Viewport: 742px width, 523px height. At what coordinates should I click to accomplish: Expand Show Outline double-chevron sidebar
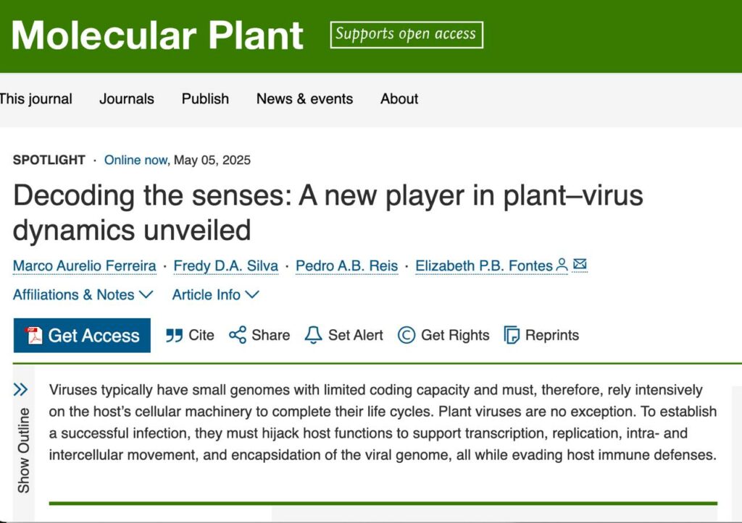tap(20, 390)
